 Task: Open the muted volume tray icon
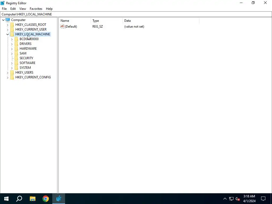(x=238, y=199)
